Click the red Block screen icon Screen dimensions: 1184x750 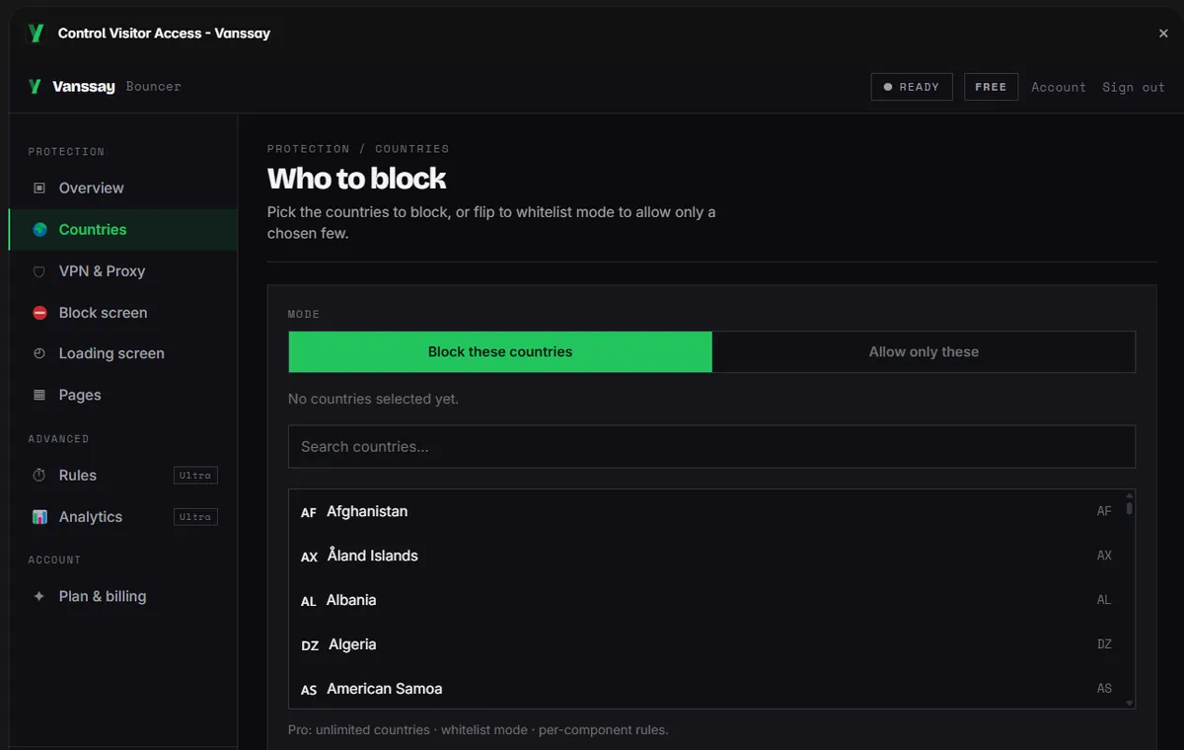pyautogui.click(x=39, y=313)
